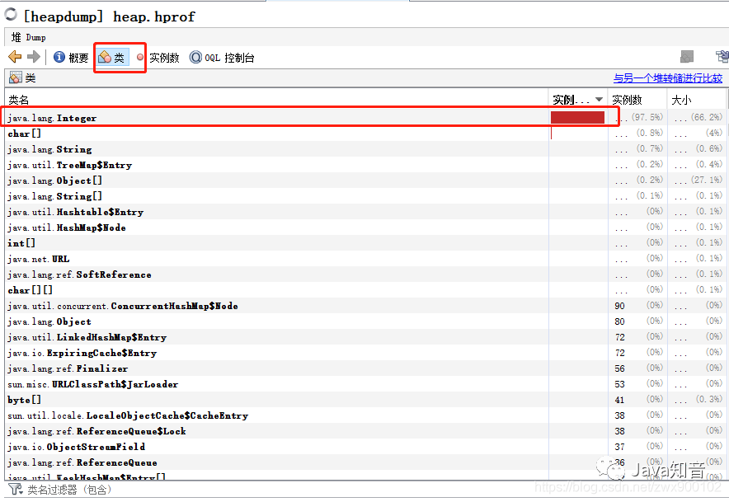
Task: Click the 类 panel header icon
Action: [x=16, y=77]
